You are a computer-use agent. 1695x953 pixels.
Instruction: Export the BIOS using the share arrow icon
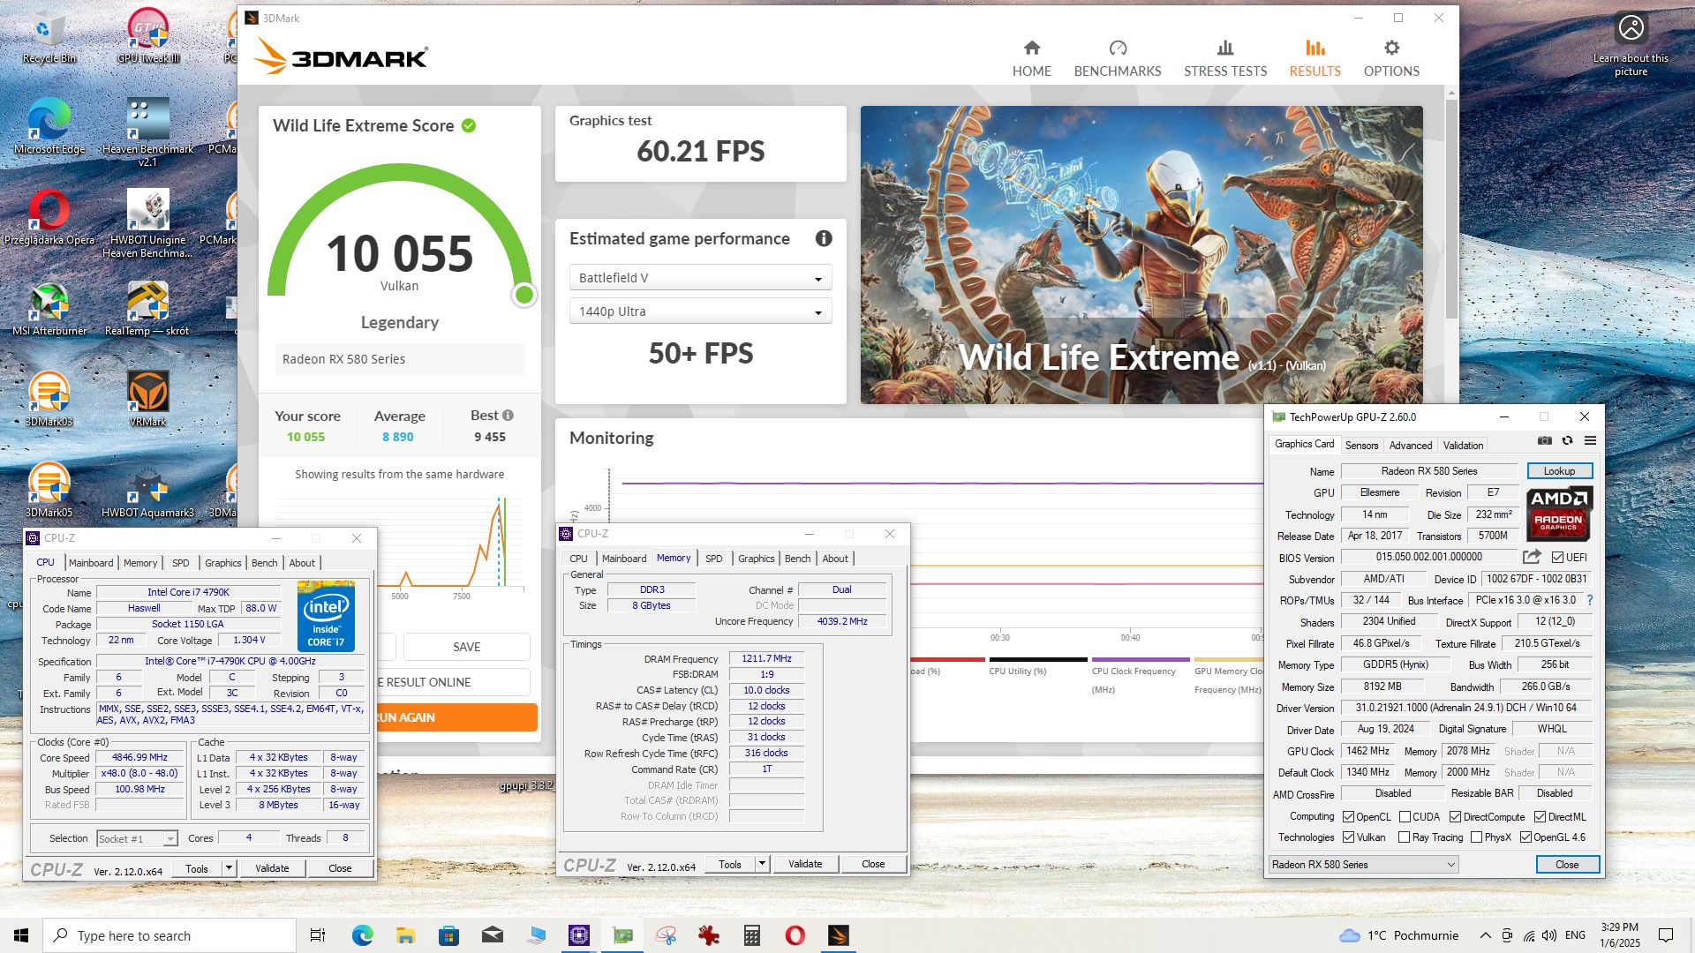(1532, 557)
